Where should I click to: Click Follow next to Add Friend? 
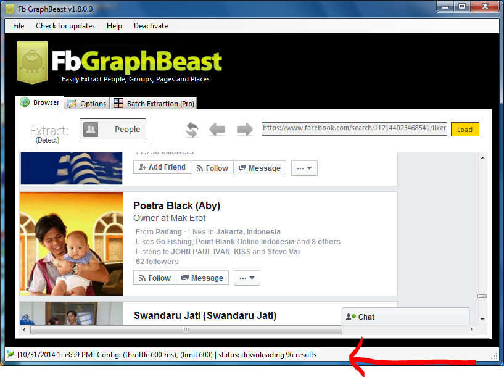pos(212,168)
